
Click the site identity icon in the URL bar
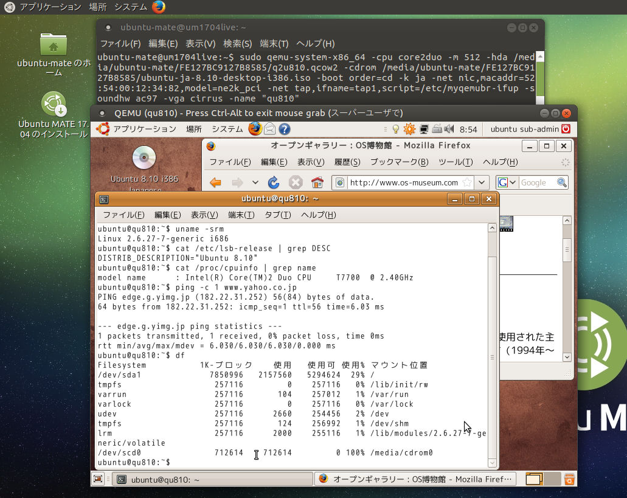pos(340,182)
